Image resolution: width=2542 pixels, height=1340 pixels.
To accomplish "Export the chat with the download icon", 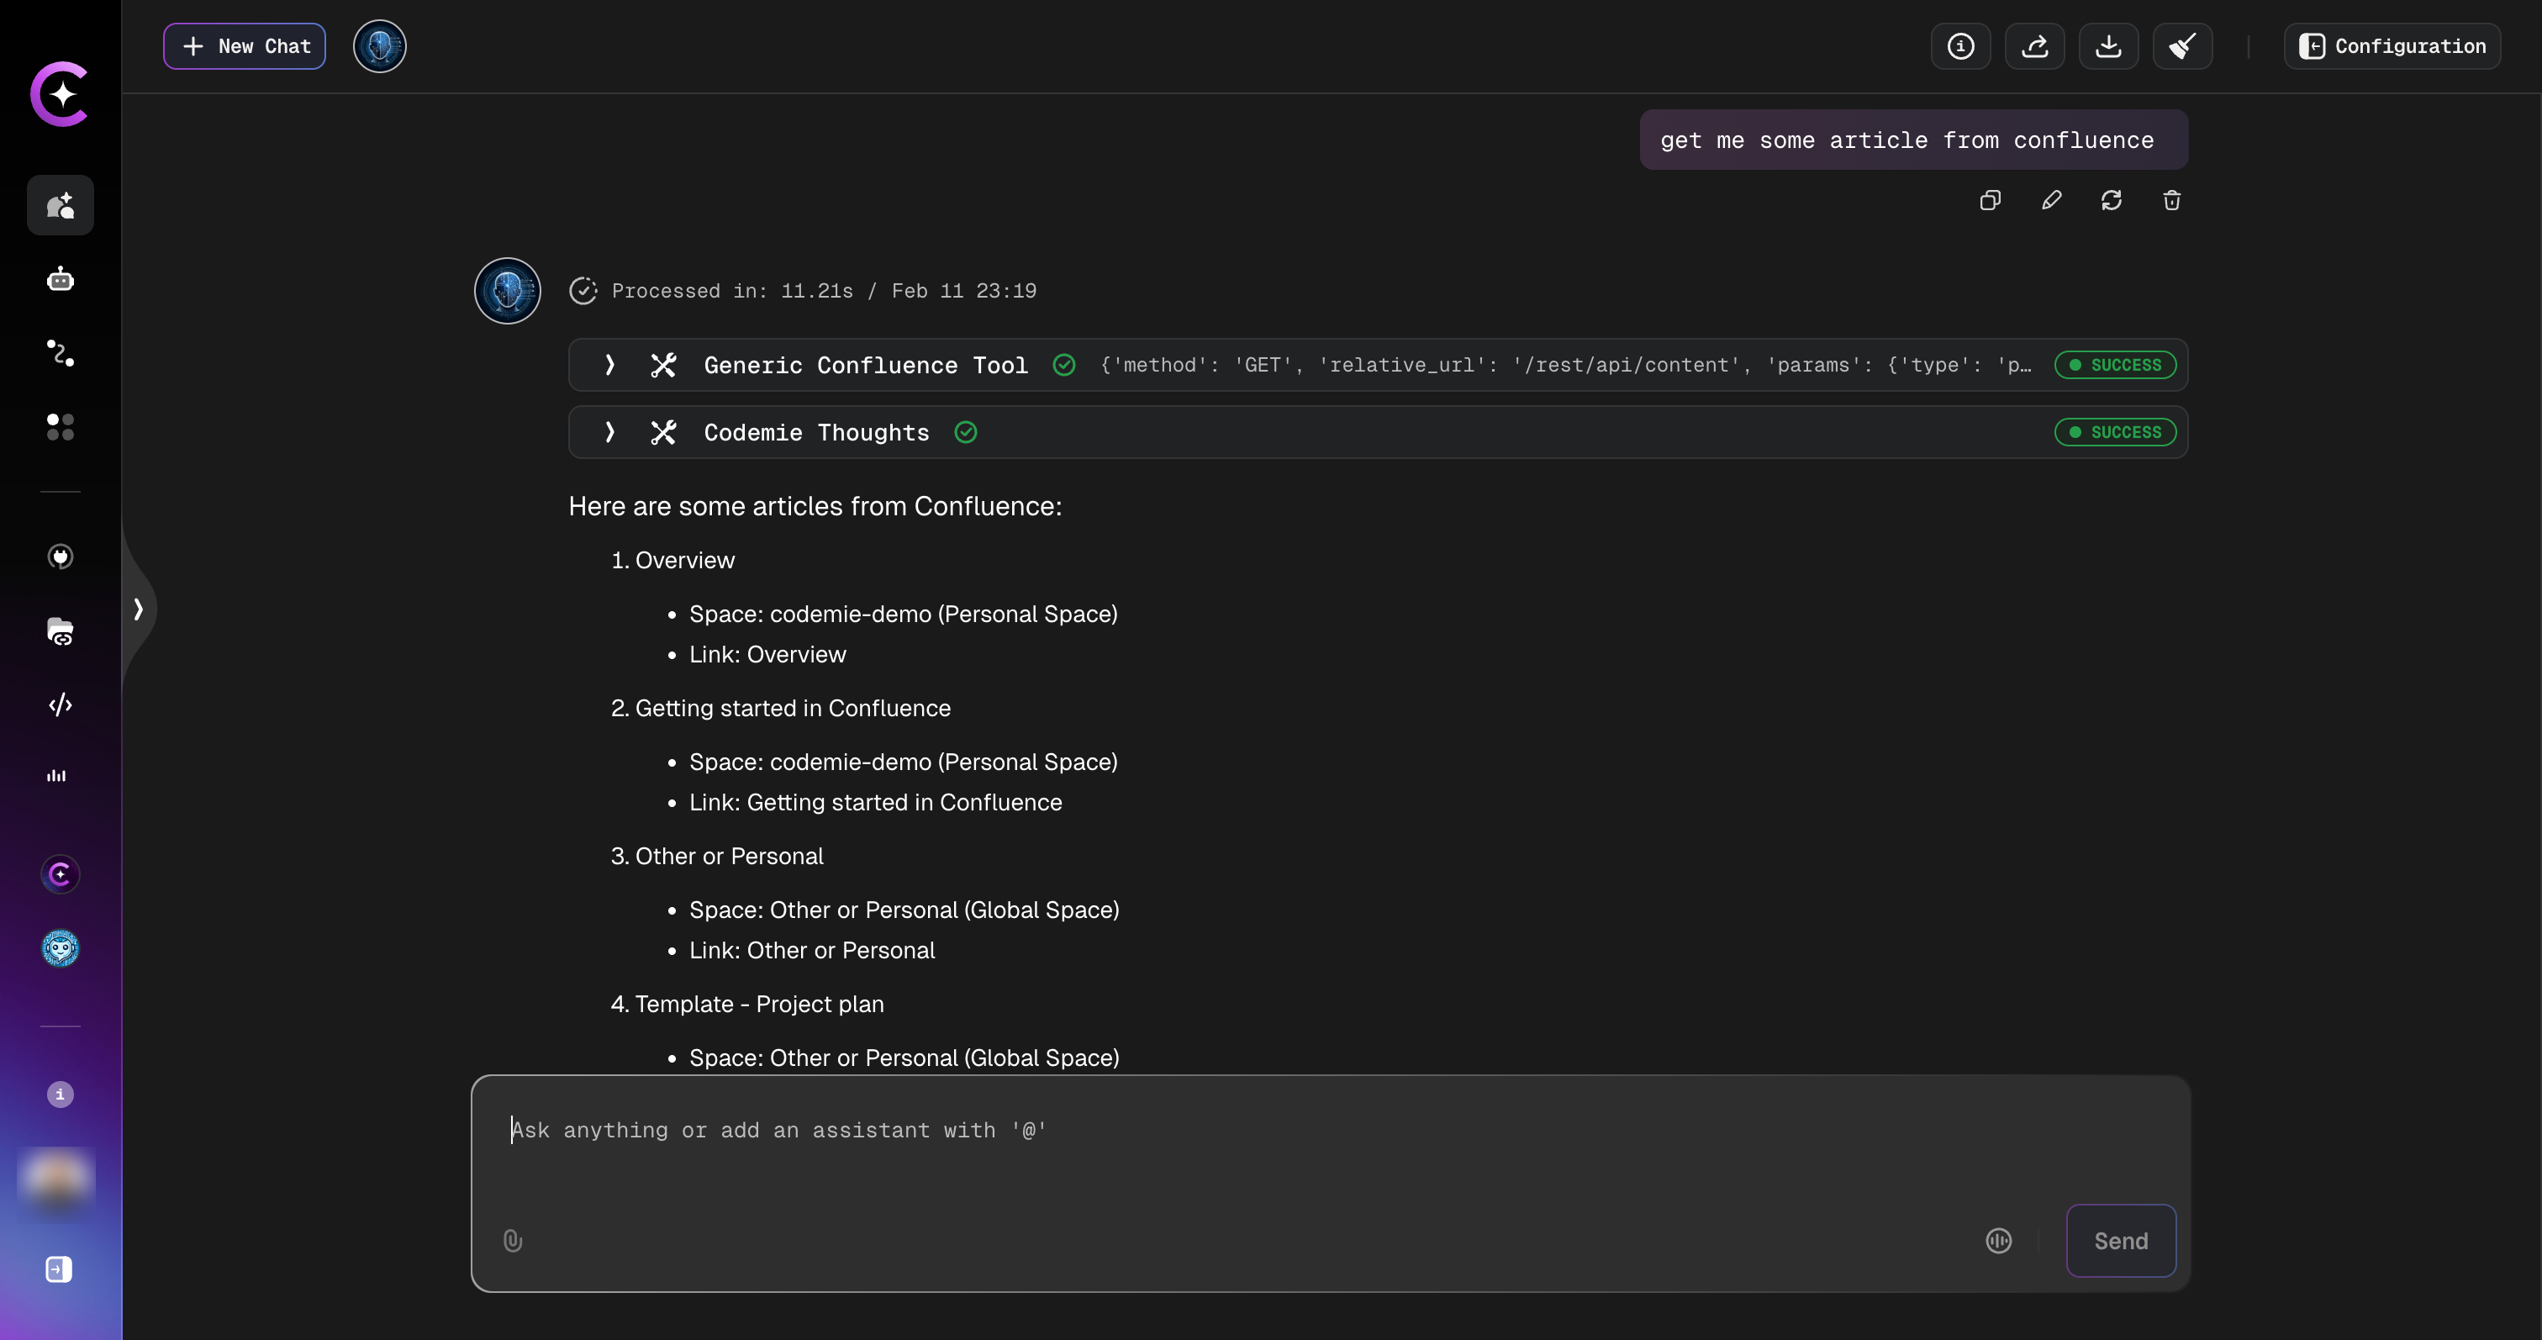I will click(2109, 46).
